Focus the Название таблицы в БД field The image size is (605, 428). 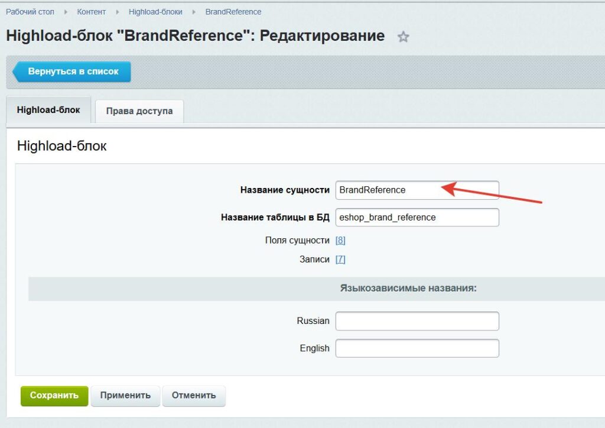point(417,218)
